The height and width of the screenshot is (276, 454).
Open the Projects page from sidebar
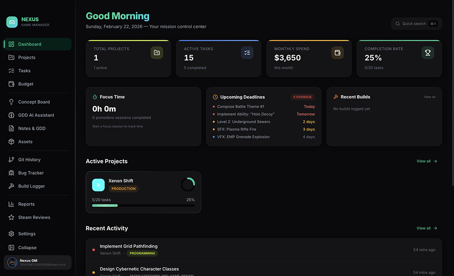pos(38,57)
